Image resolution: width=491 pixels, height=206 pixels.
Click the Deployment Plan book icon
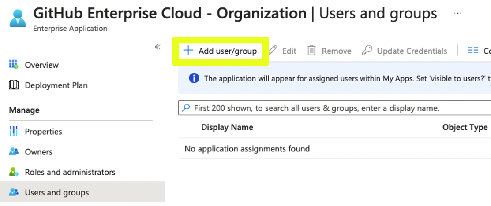pyautogui.click(x=14, y=85)
